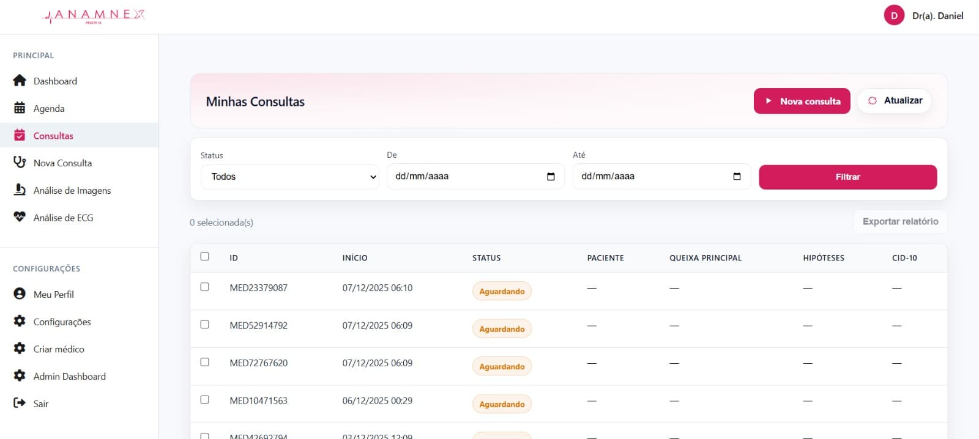Viewport: 979px width, 439px height.
Task: Open the Dashboard menu item
Action: point(80,81)
